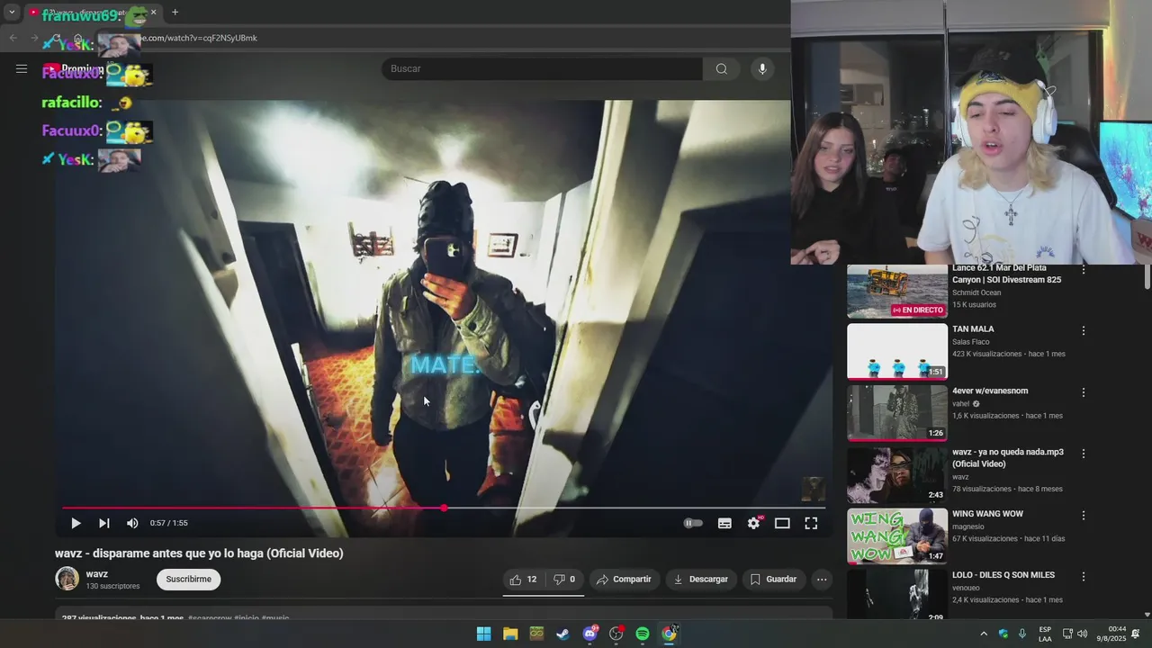Screen dimensions: 1152x648
Task: Open system volume speaker icon
Action: 1082,634
